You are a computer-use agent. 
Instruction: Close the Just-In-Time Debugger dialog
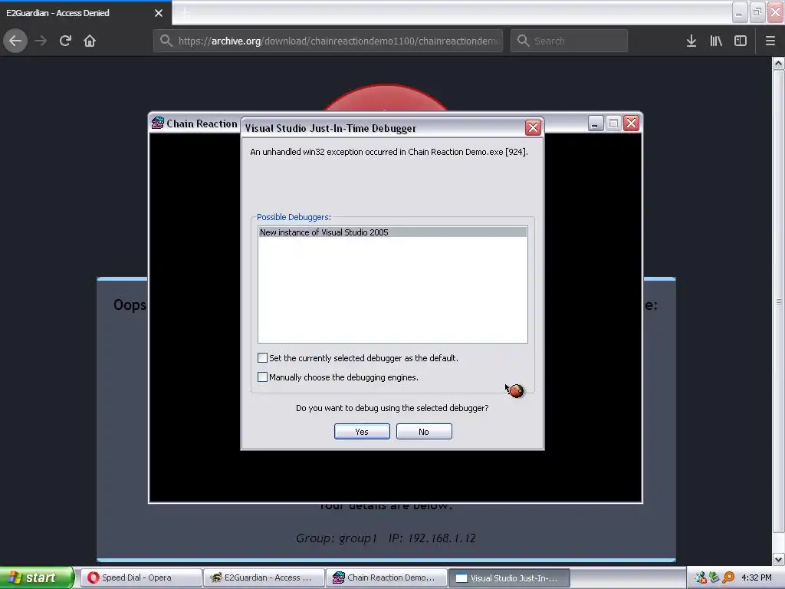533,128
